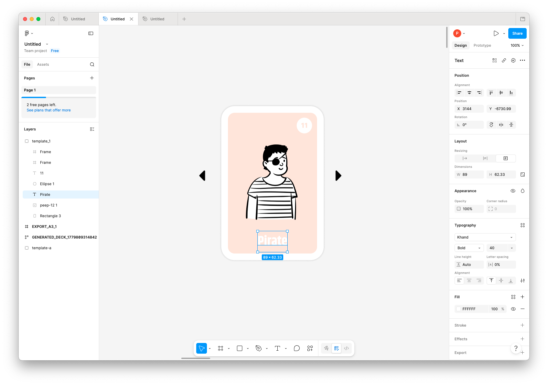Set text vertical align to bottom
548x385 pixels.
coord(511,281)
